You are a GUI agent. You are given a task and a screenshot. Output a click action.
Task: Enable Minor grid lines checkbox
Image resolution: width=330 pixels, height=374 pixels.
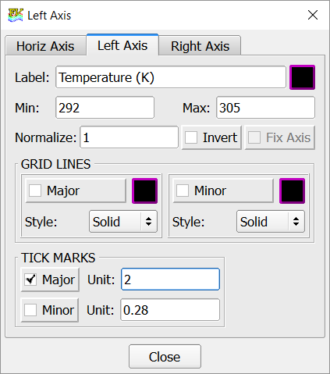pos(183,191)
